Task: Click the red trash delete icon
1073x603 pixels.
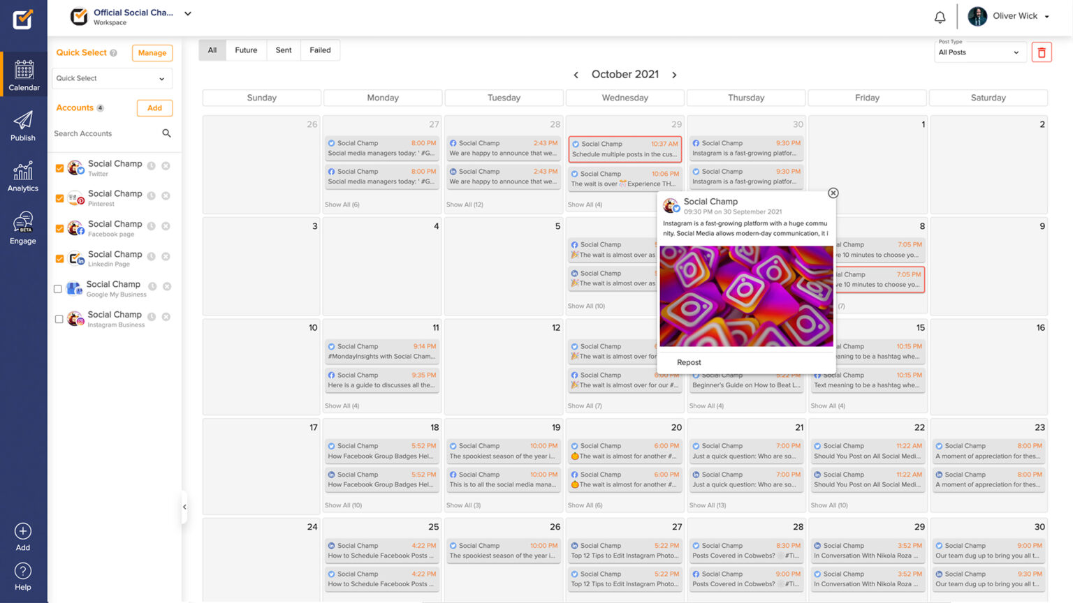Action: coord(1041,52)
